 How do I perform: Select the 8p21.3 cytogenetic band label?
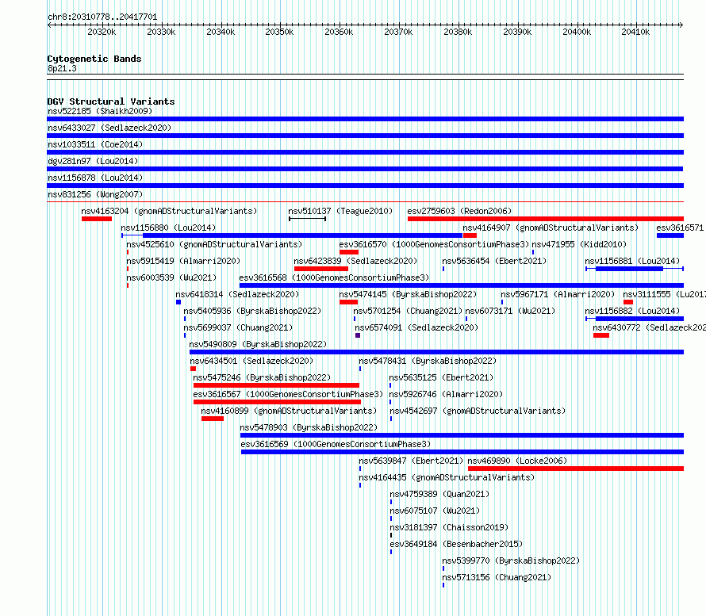click(62, 68)
